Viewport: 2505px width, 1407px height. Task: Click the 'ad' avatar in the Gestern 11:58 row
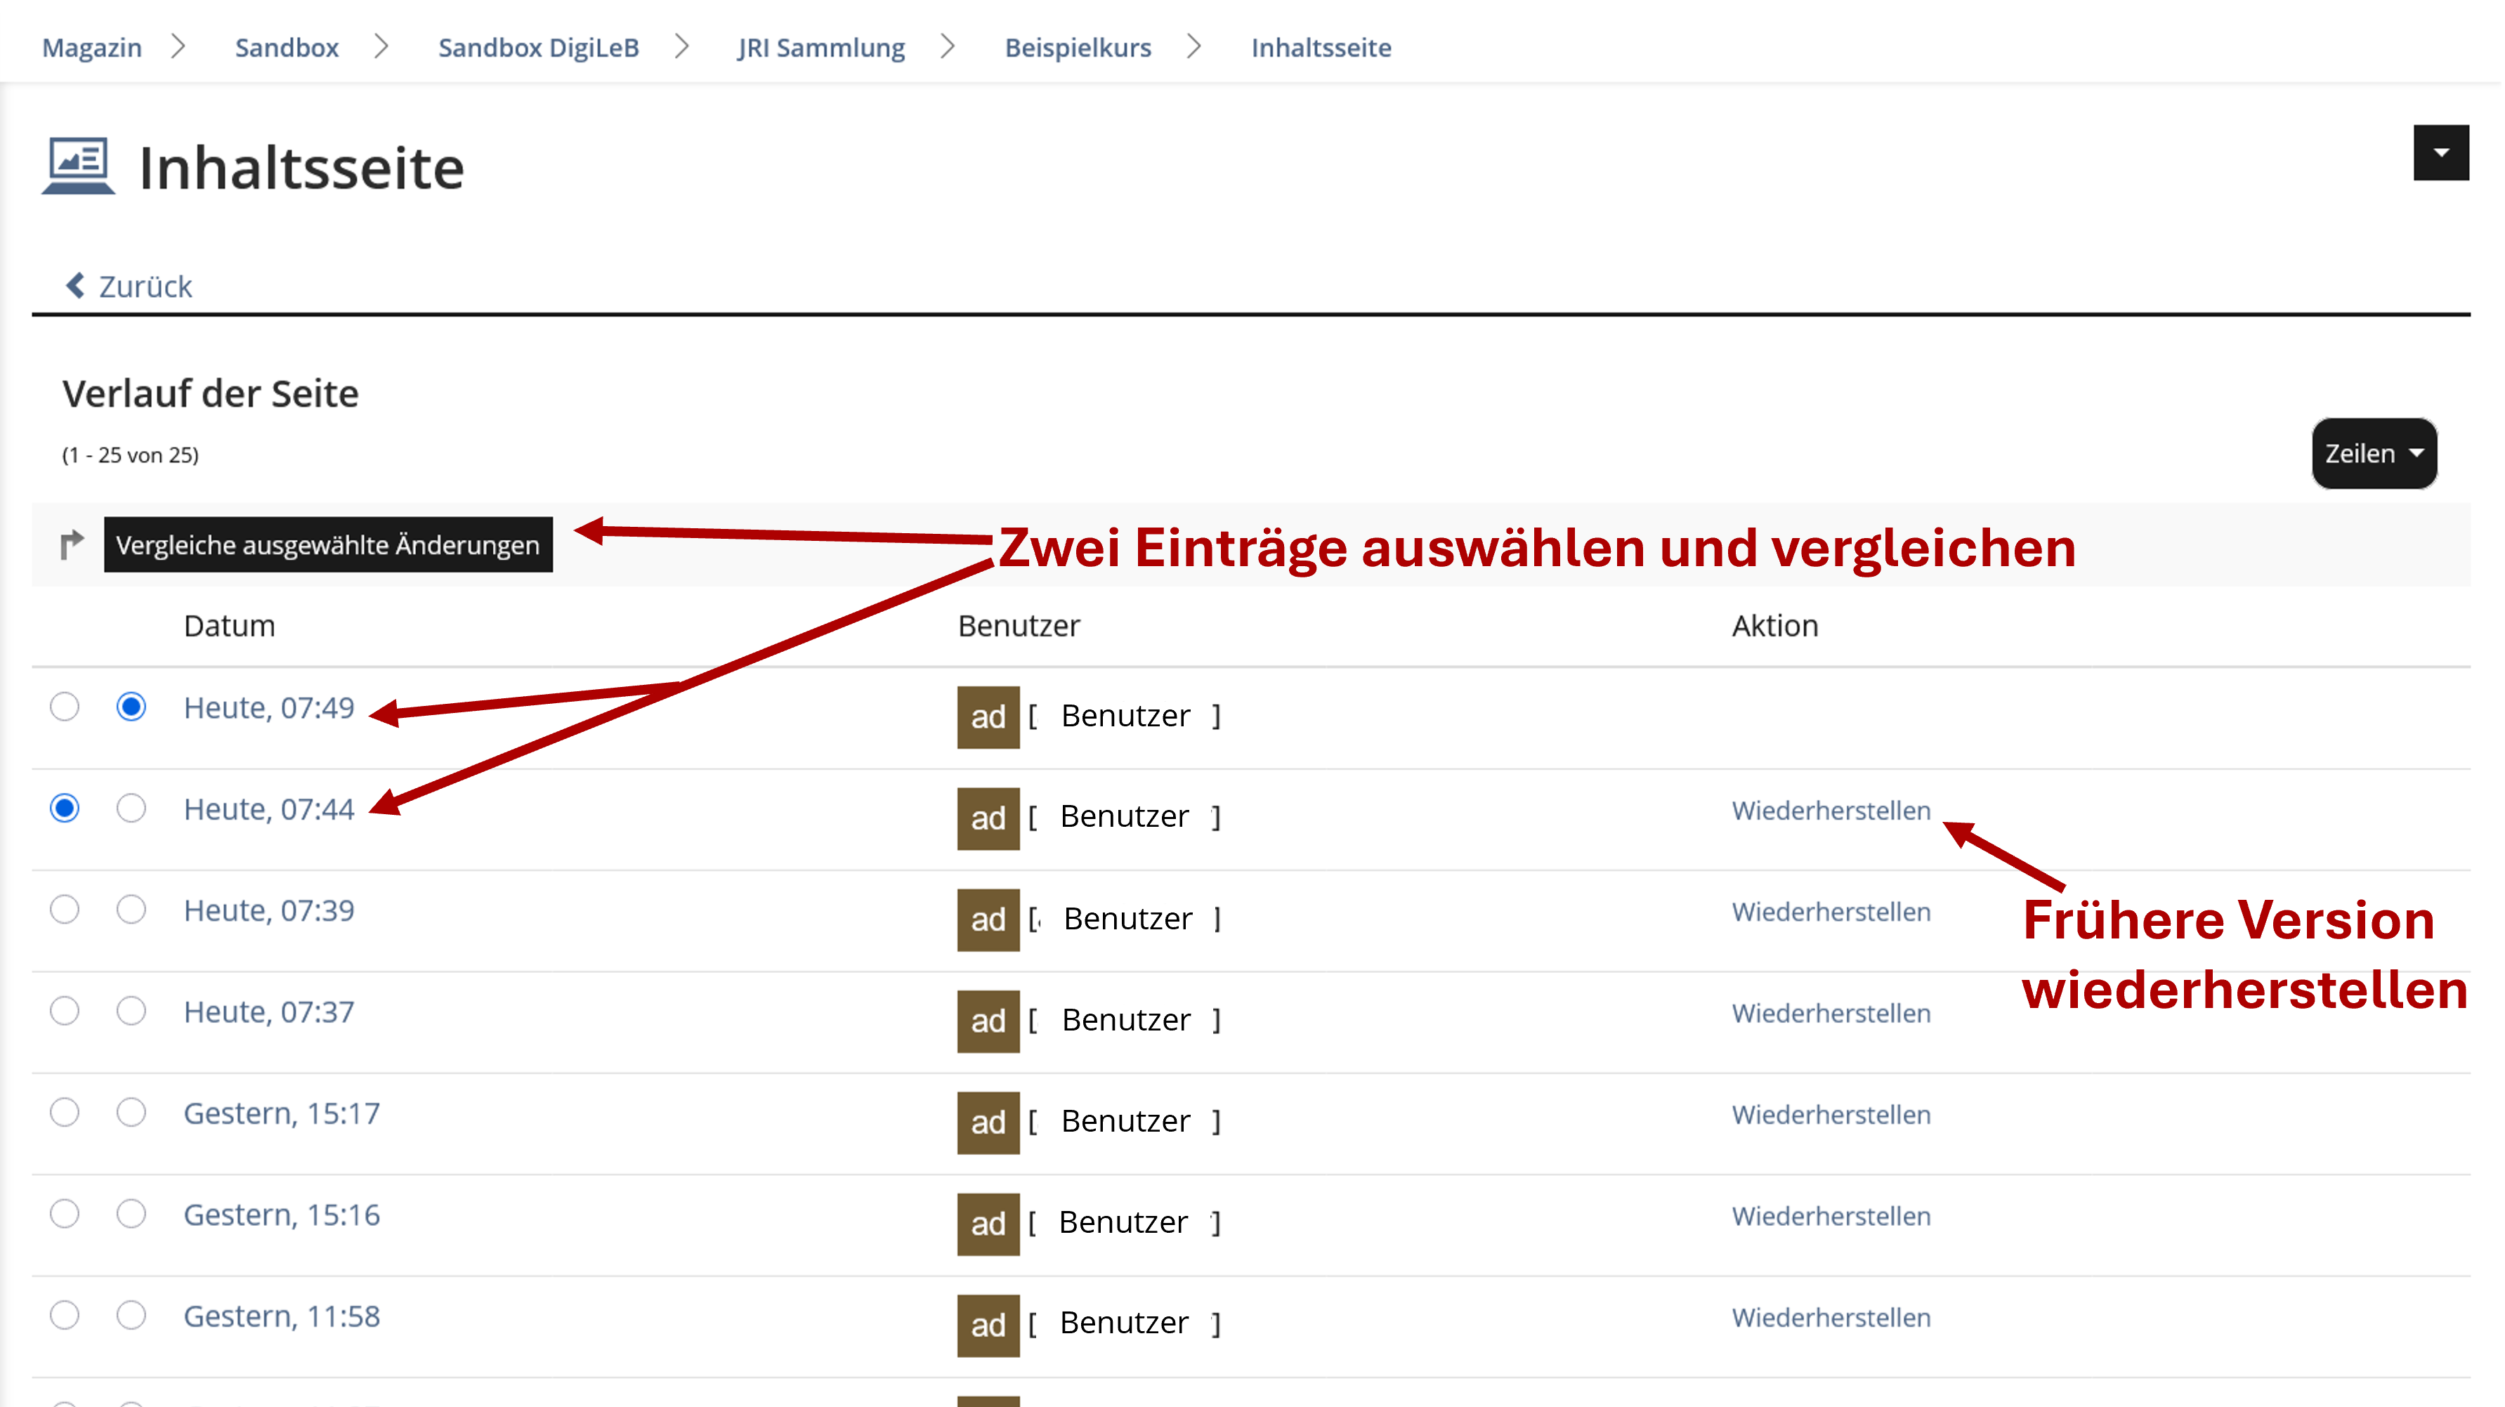987,1324
